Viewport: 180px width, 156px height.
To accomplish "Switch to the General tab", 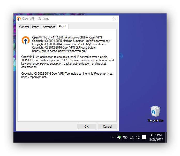I will click(x=24, y=27).
